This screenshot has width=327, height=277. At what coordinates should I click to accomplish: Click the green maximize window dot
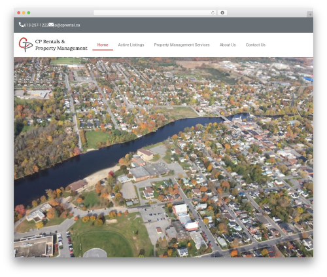(29, 12)
